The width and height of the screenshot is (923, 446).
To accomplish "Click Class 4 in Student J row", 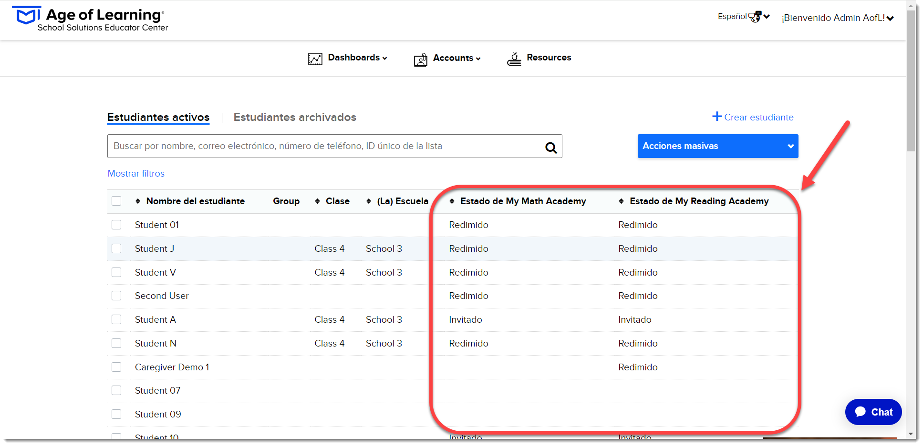I will pyautogui.click(x=329, y=248).
